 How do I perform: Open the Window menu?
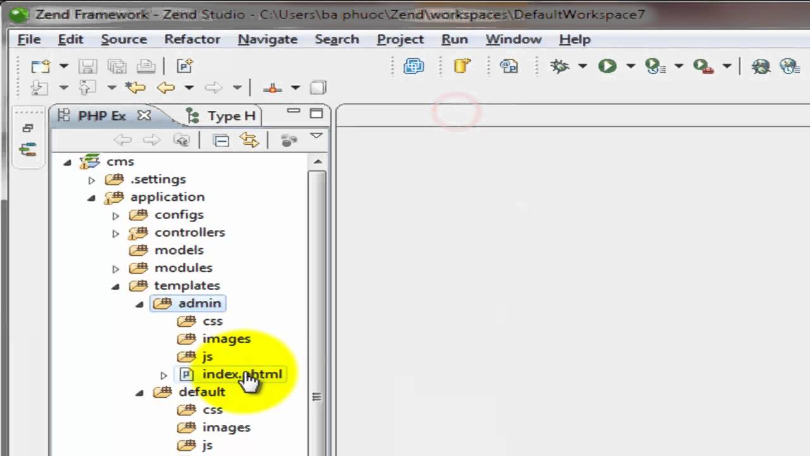coord(513,39)
